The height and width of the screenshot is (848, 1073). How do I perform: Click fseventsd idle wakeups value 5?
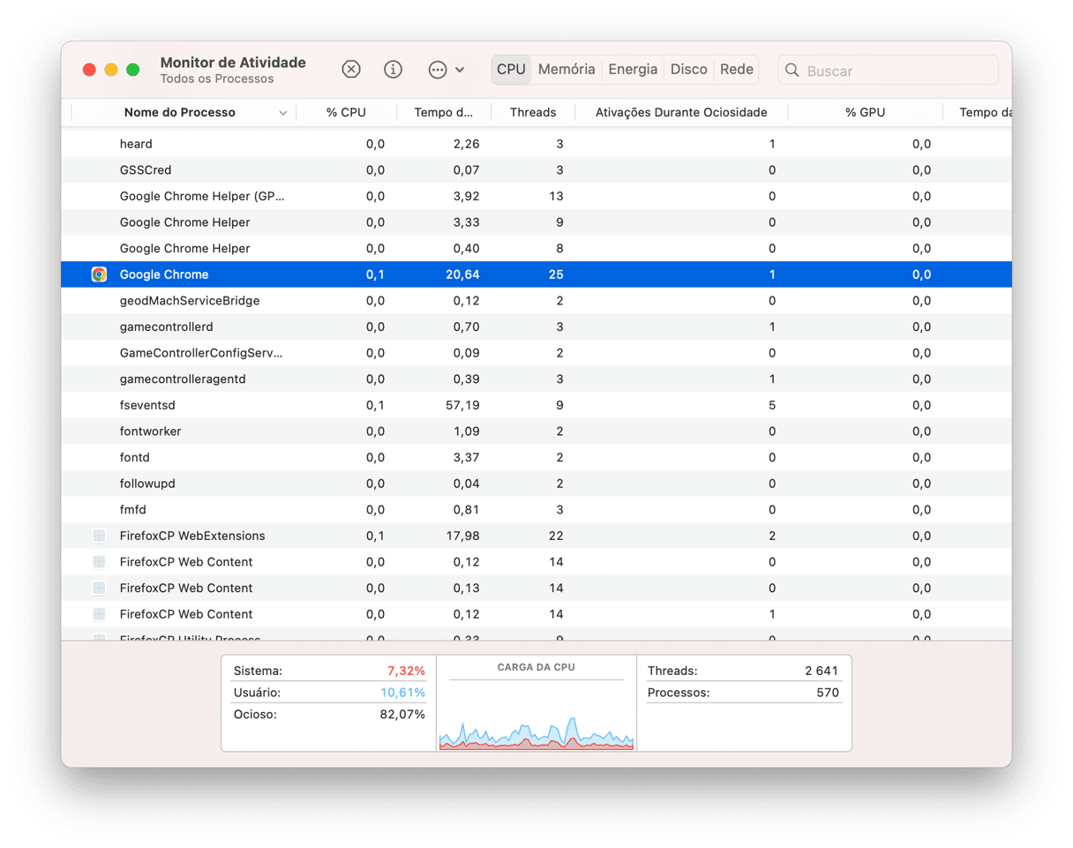pos(772,405)
